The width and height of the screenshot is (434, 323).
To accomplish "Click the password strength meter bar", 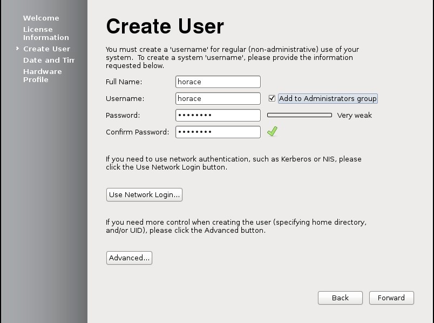I will click(x=299, y=115).
